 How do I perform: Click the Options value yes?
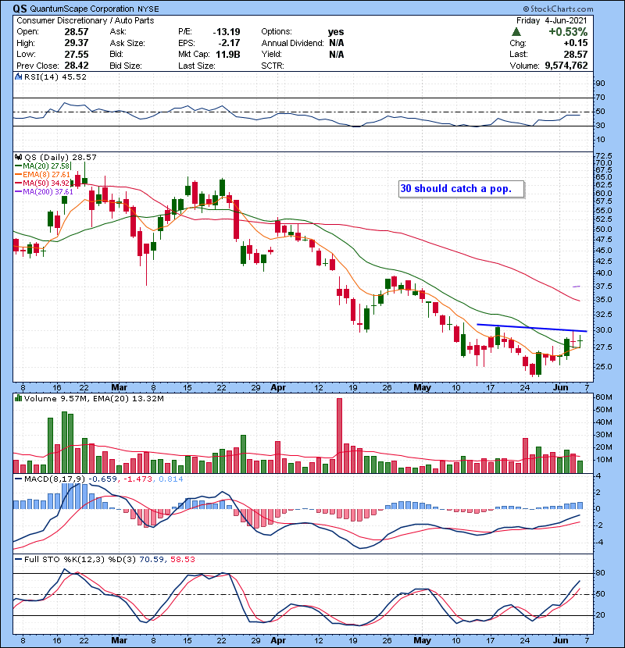(x=336, y=32)
